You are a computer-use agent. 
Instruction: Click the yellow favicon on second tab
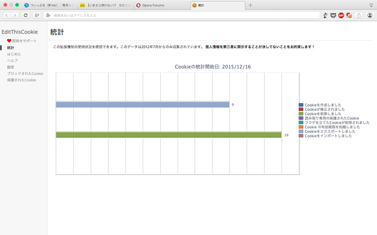[x=82, y=5]
